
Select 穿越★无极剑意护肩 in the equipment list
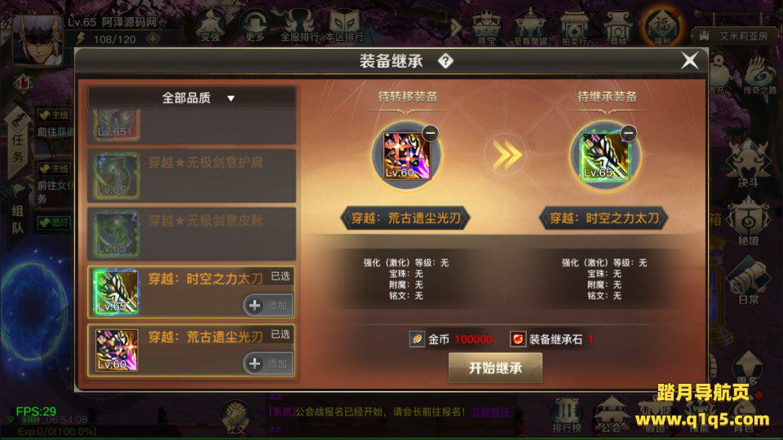click(x=192, y=176)
